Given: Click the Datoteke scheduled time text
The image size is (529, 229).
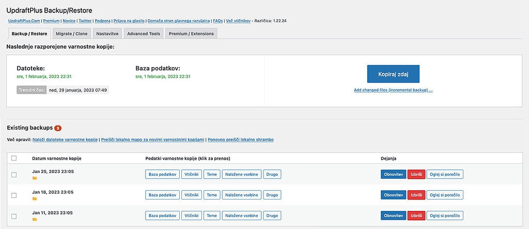Looking at the screenshot, I should [44, 77].
